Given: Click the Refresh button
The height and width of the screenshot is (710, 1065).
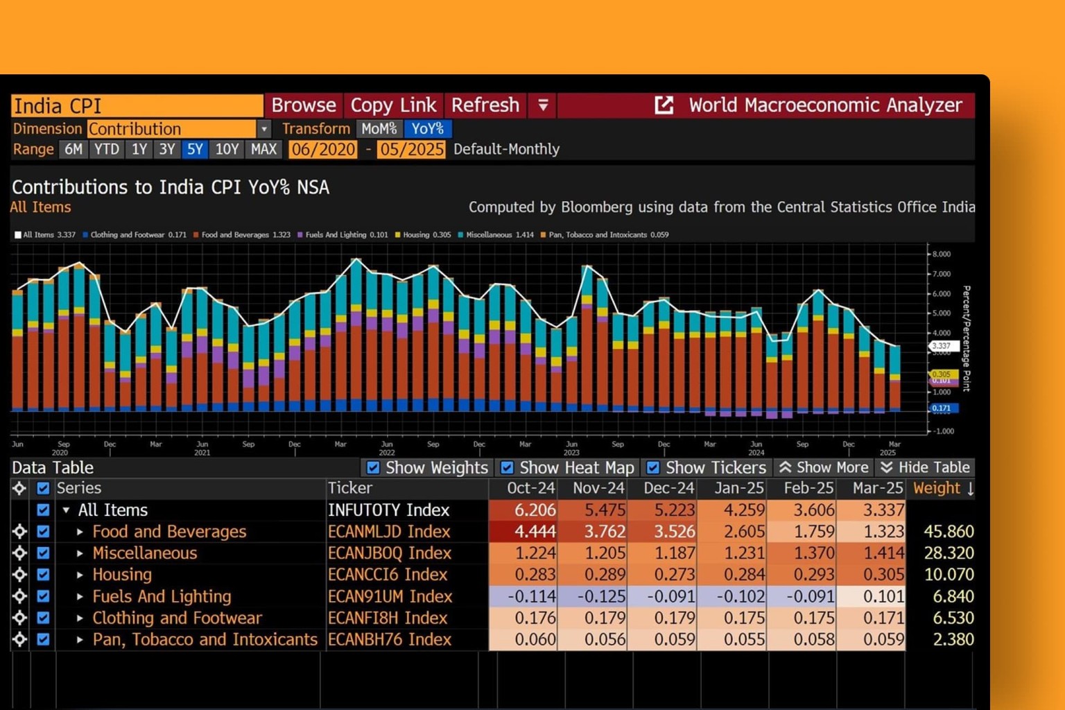Looking at the screenshot, I should (x=485, y=105).
